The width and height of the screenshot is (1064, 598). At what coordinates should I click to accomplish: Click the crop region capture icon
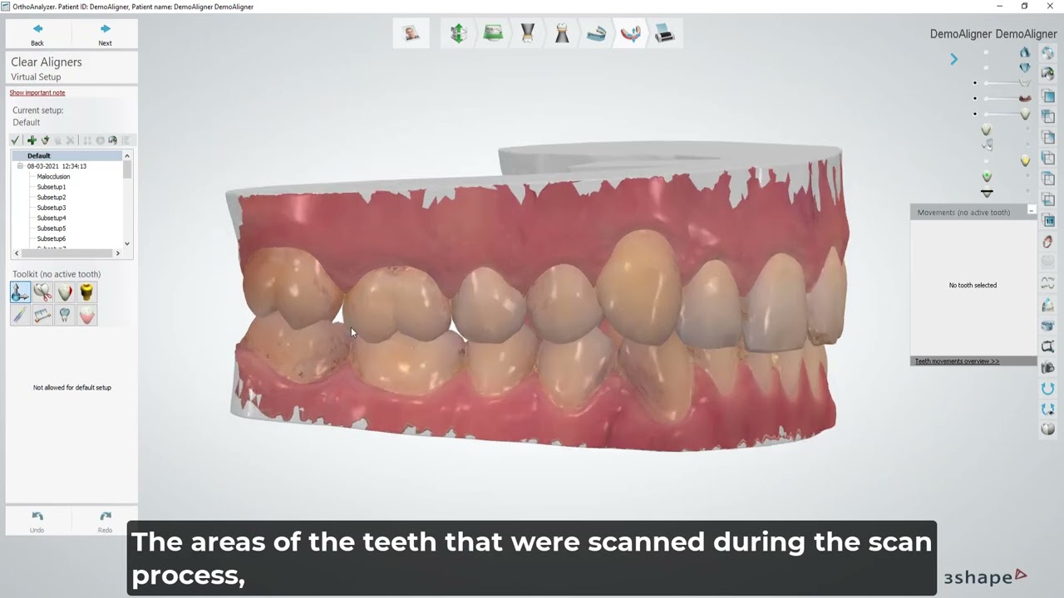(x=1048, y=346)
